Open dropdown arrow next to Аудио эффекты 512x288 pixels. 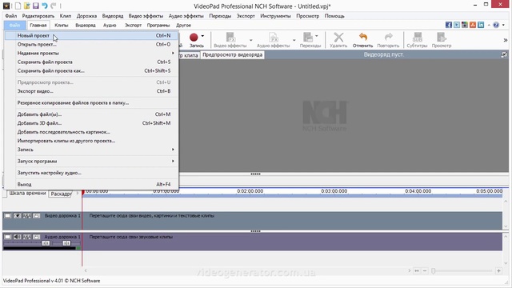click(x=294, y=40)
